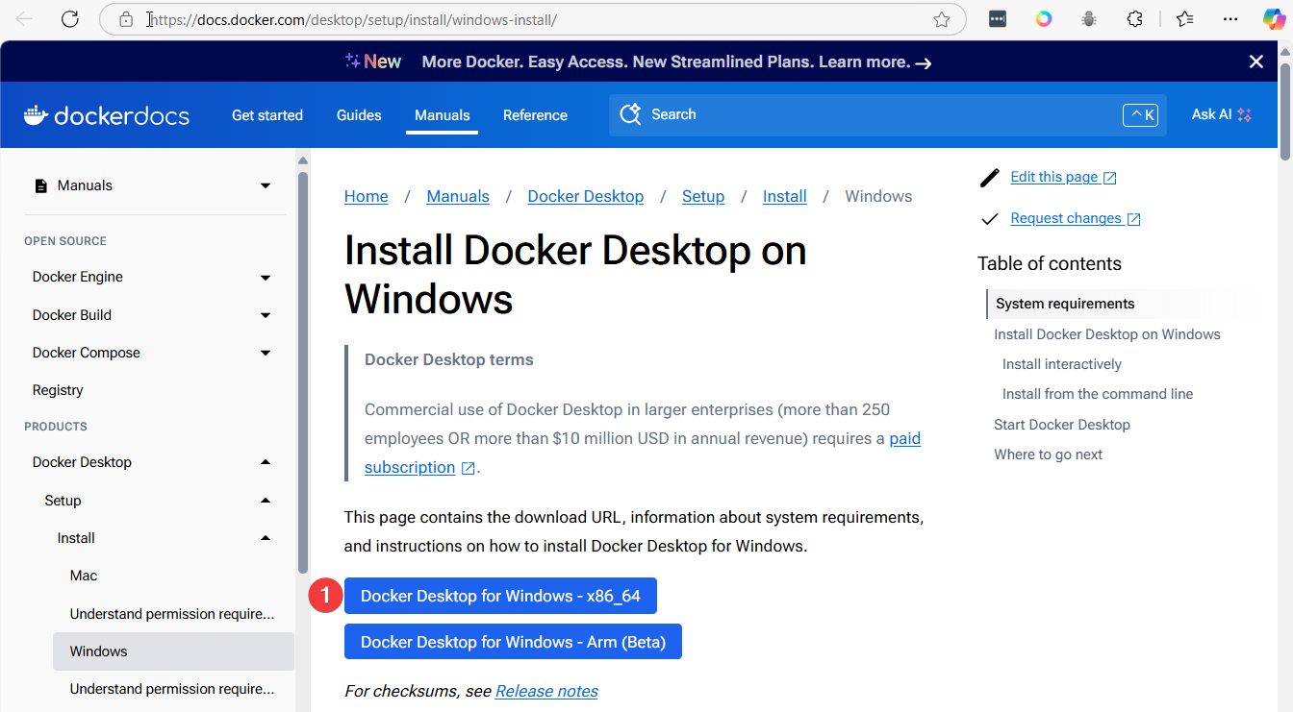Open the Favorites list icon
1293x712 pixels.
pyautogui.click(x=1184, y=19)
